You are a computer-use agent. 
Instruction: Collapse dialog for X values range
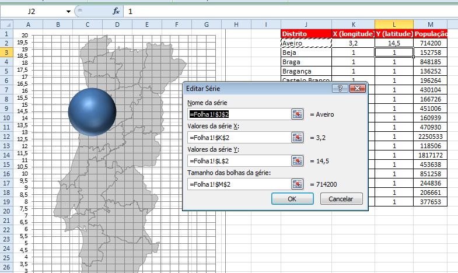point(298,138)
